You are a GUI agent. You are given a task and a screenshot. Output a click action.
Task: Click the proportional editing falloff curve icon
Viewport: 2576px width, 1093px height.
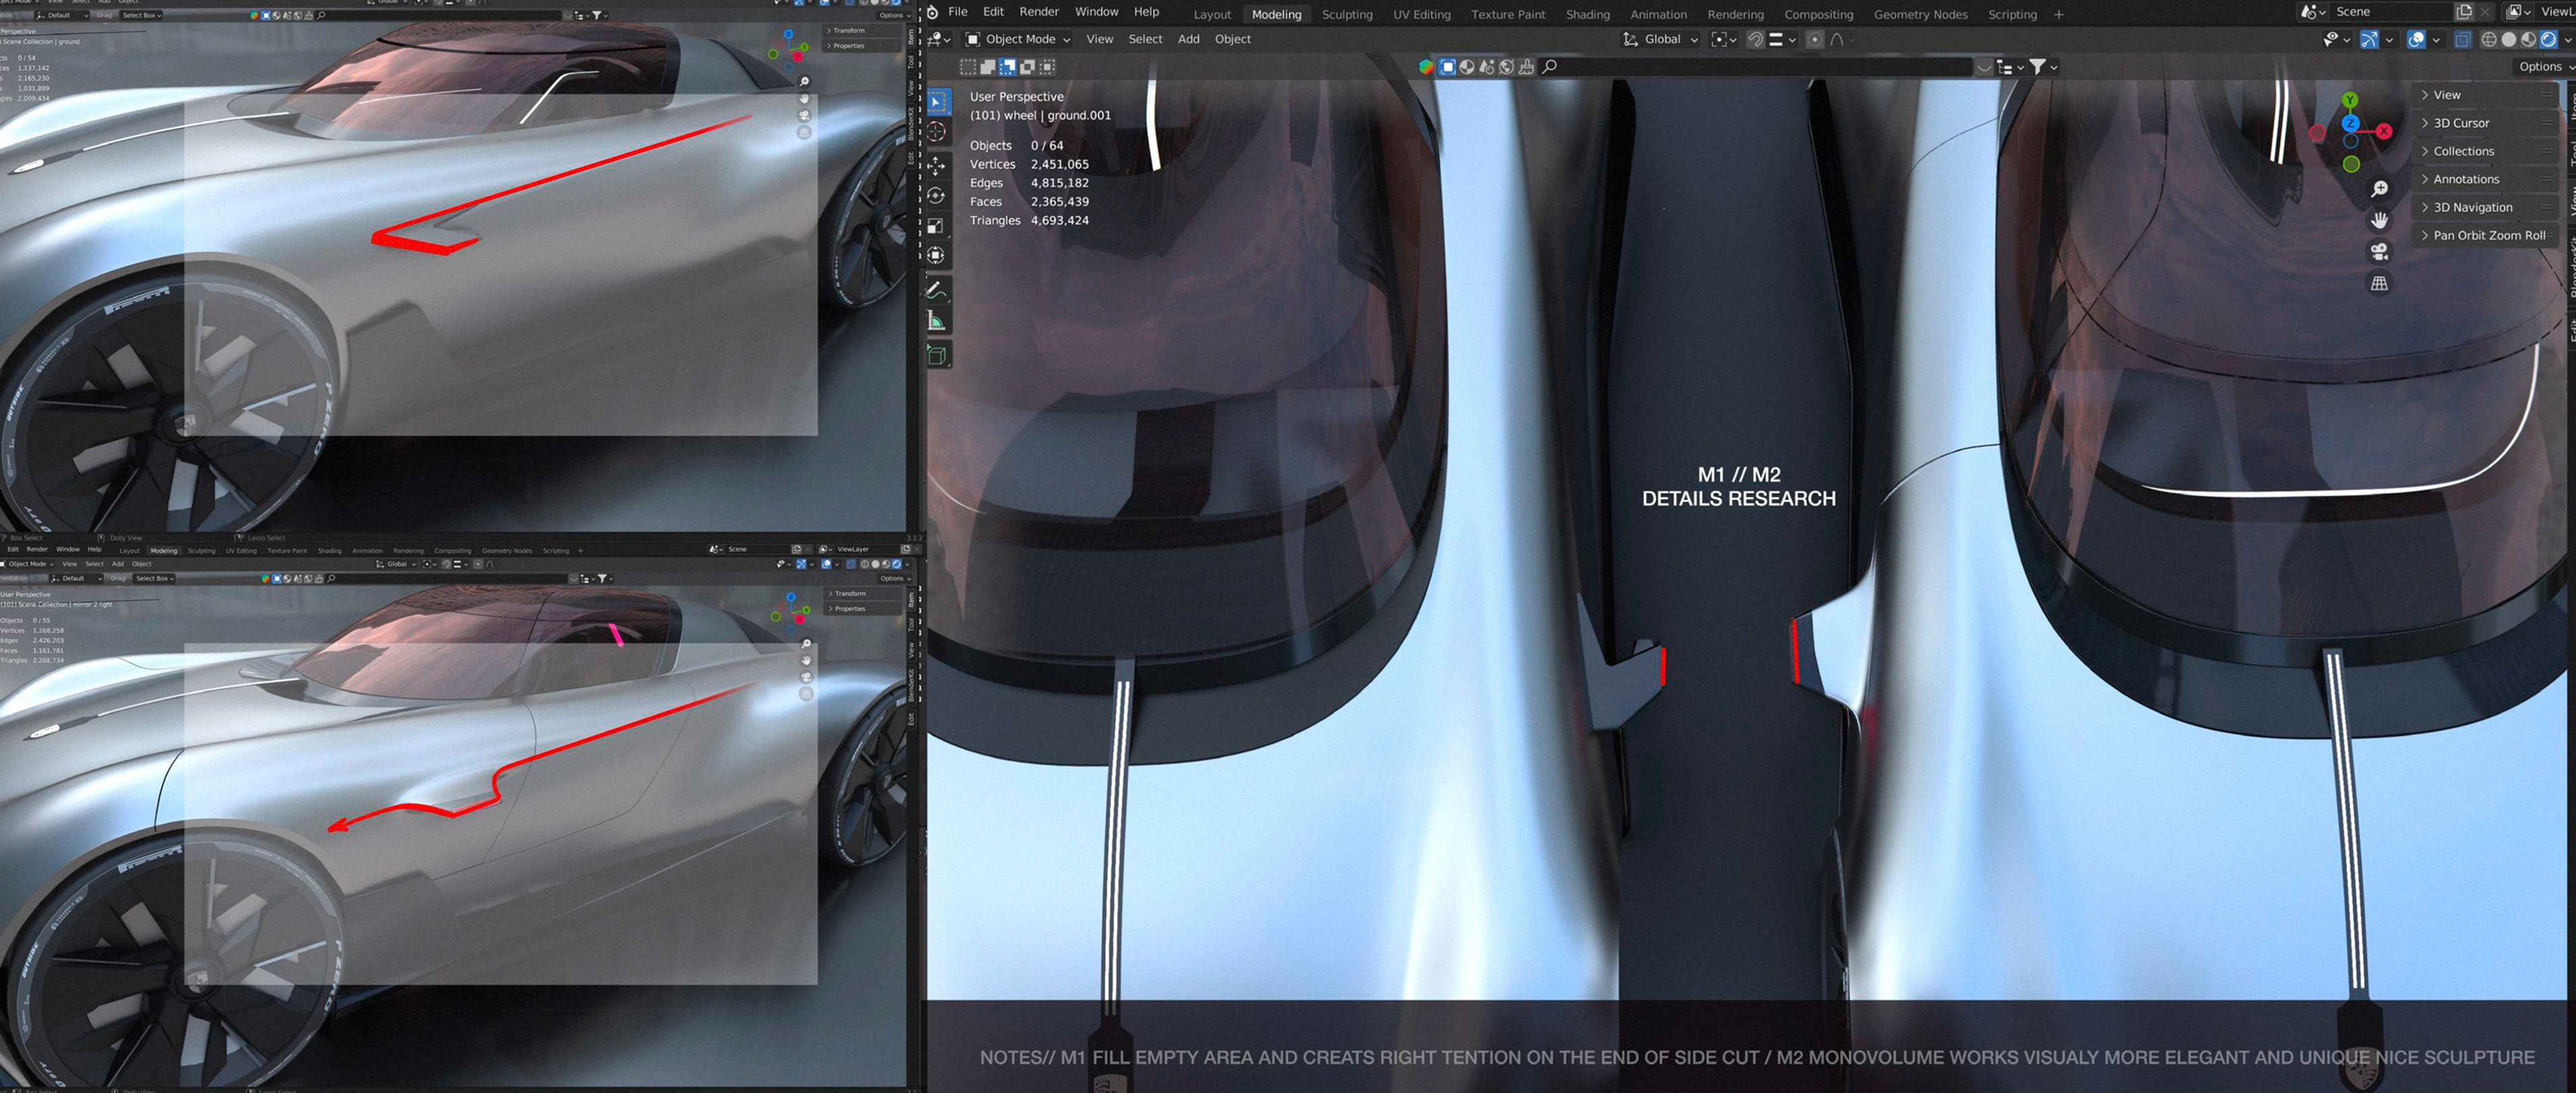pyautogui.click(x=1837, y=39)
